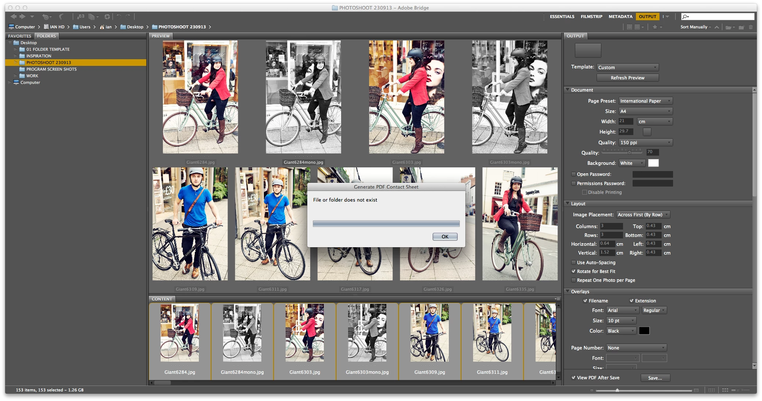Disable Rotate for Best Fit checkbox
Screen dimensions: 762x401
click(573, 271)
